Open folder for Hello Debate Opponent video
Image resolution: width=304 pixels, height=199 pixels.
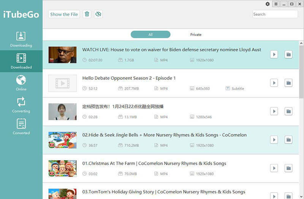click(288, 83)
